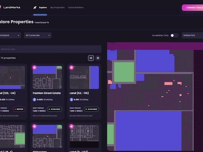Open the Explore tab

(x=43, y=8)
